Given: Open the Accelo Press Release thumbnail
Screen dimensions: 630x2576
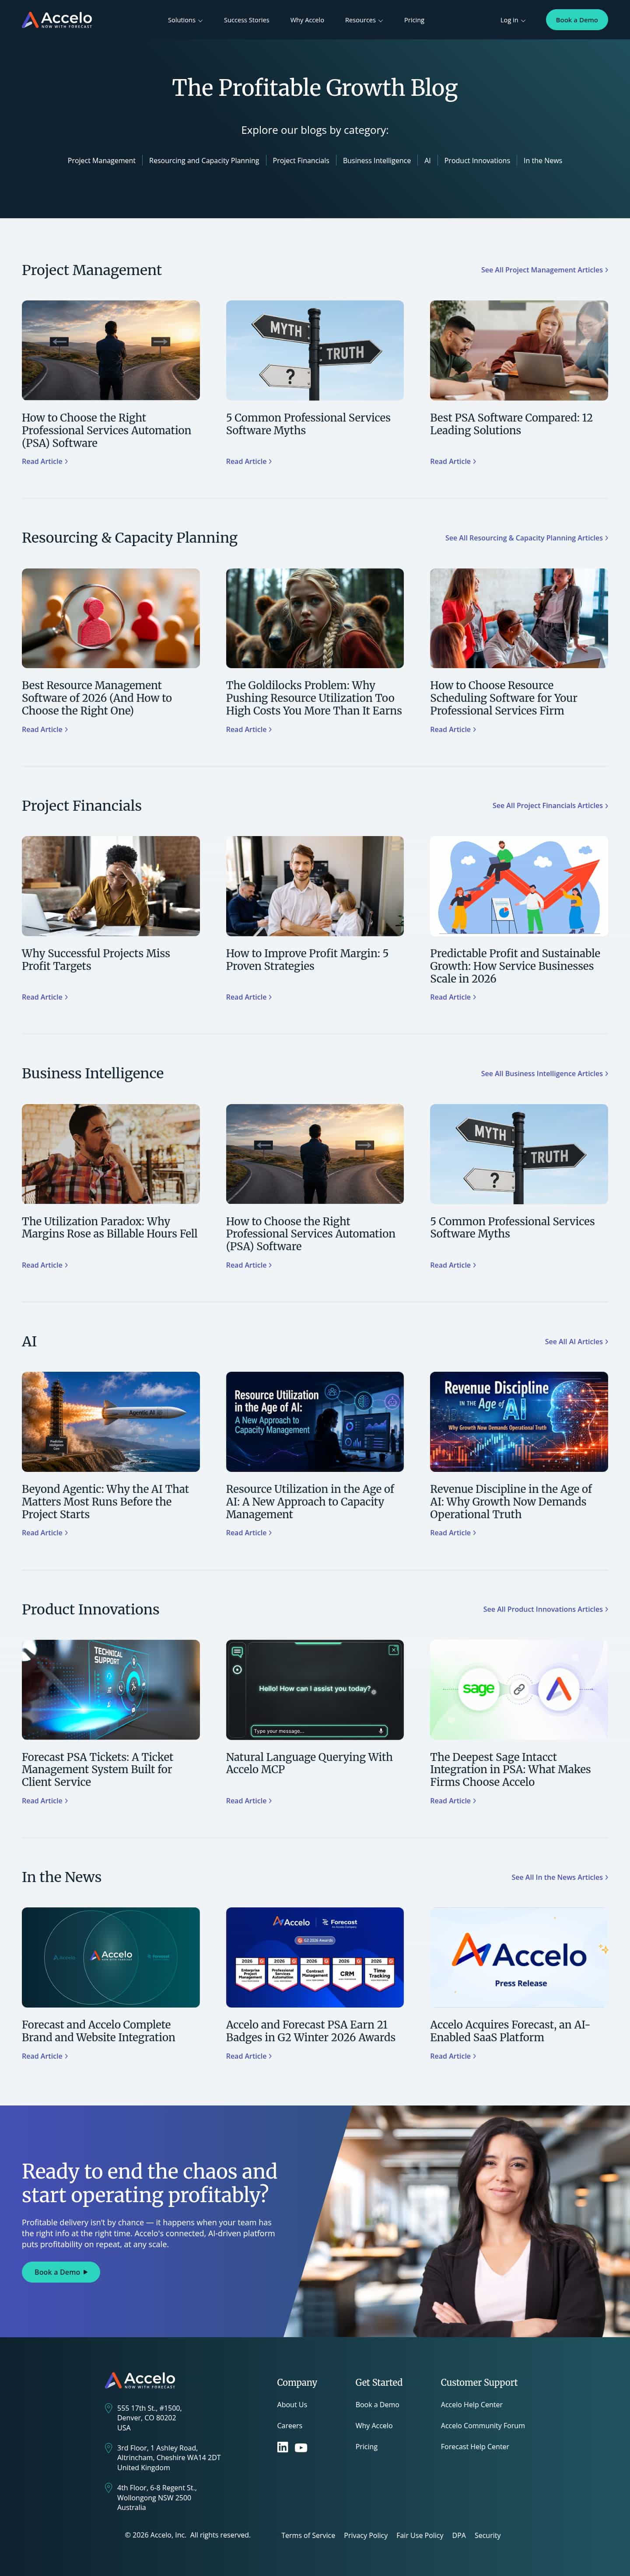Looking at the screenshot, I should 519,1957.
